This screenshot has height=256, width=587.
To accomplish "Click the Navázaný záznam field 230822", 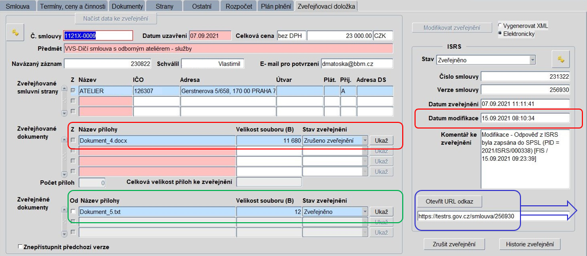I will click(107, 64).
